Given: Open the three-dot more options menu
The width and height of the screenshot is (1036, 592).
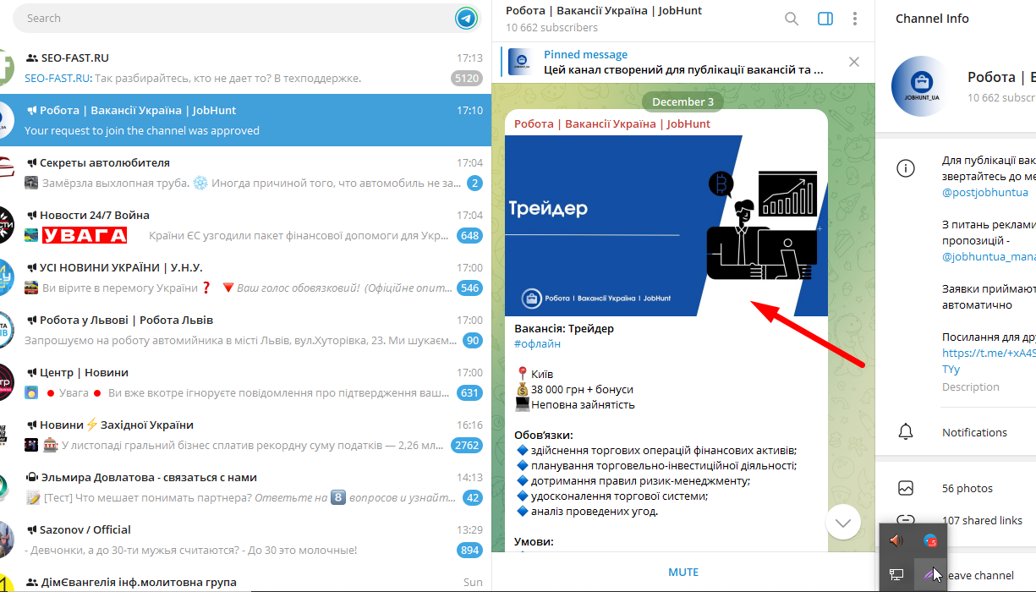Looking at the screenshot, I should click(x=856, y=19).
